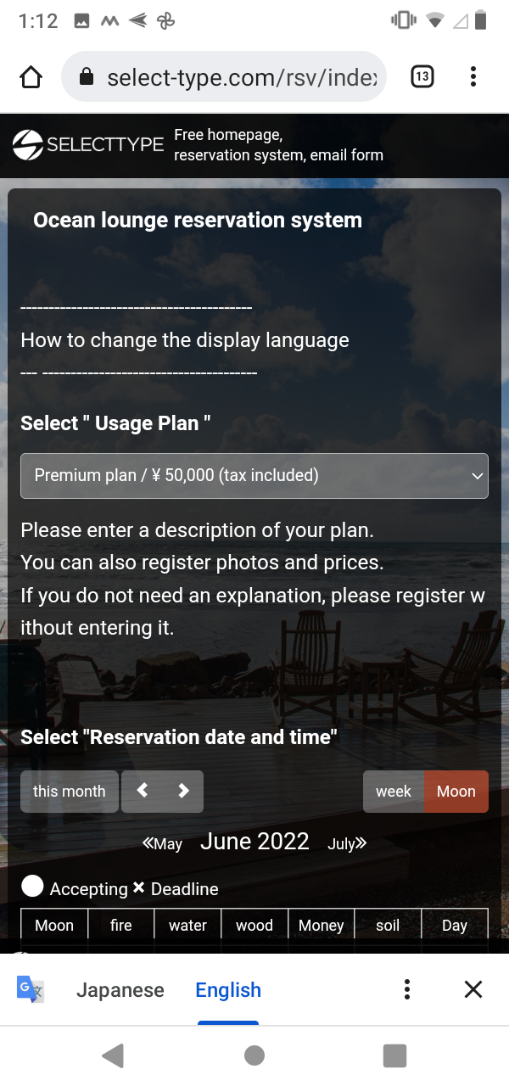Go to previous month with left arrow

click(x=143, y=791)
